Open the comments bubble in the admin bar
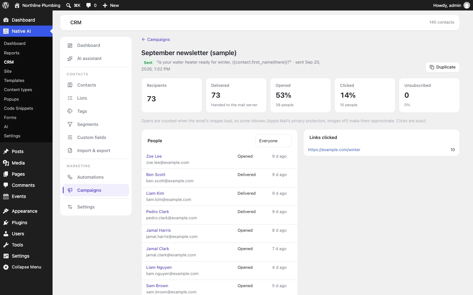Viewport: 473px width, 295px height. [x=88, y=5]
